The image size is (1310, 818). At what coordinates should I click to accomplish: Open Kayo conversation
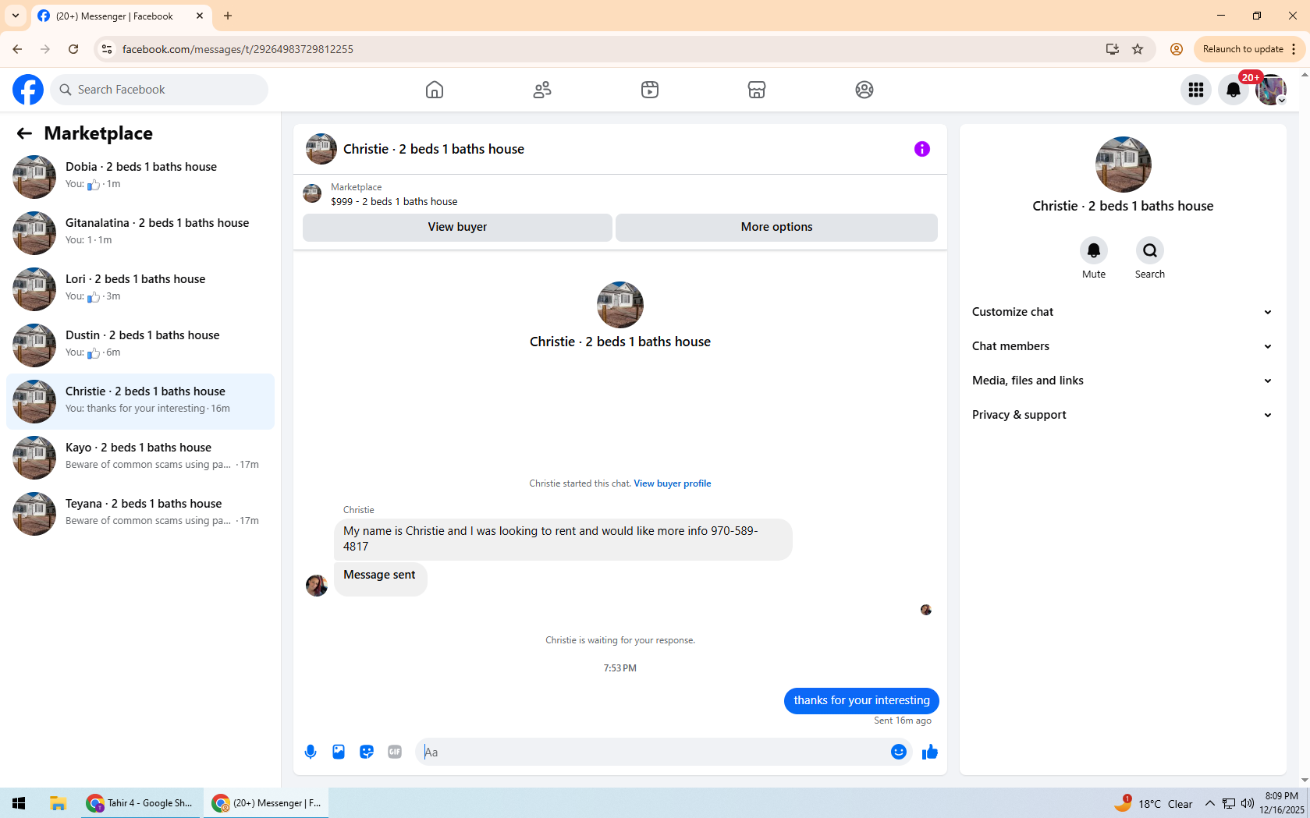point(140,458)
